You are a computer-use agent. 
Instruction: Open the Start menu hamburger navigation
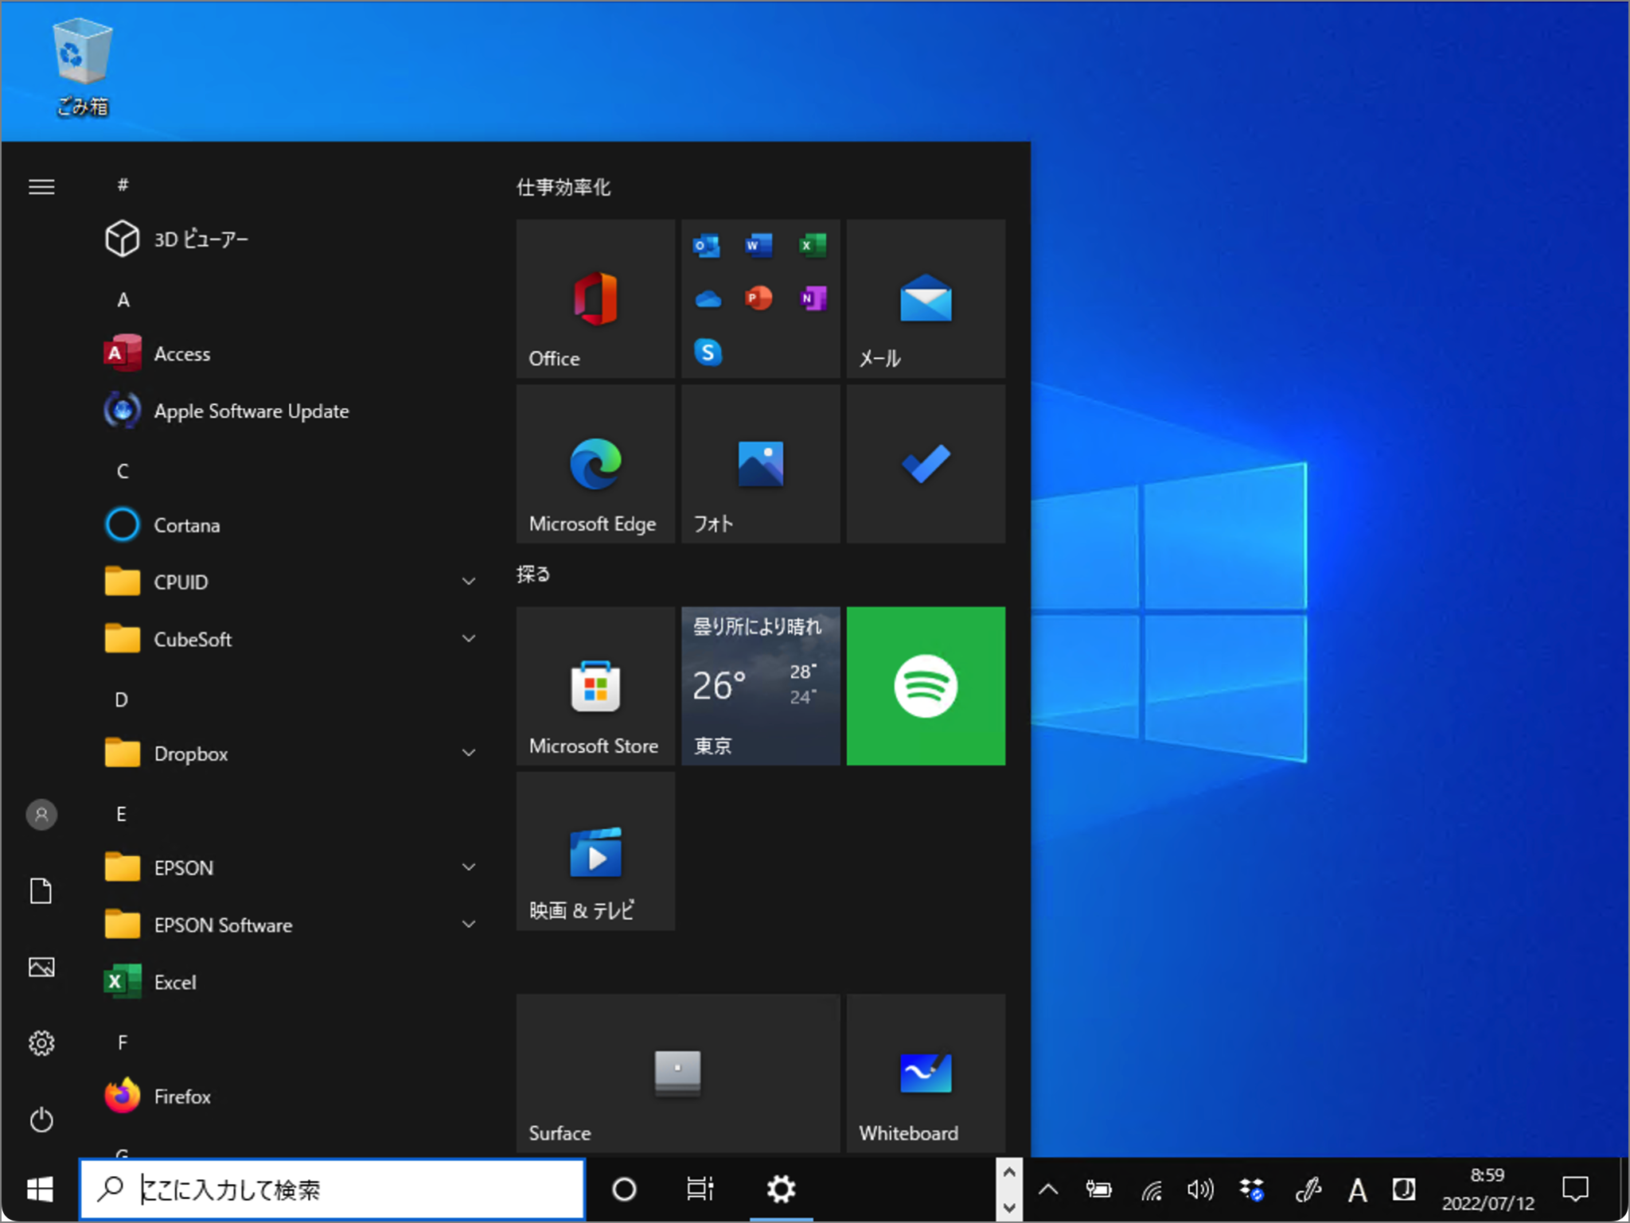[x=41, y=186]
